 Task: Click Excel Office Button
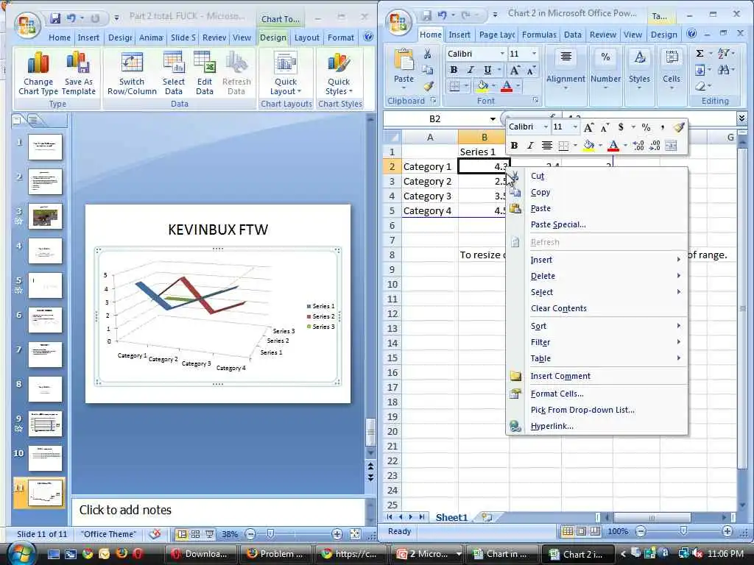click(400, 23)
